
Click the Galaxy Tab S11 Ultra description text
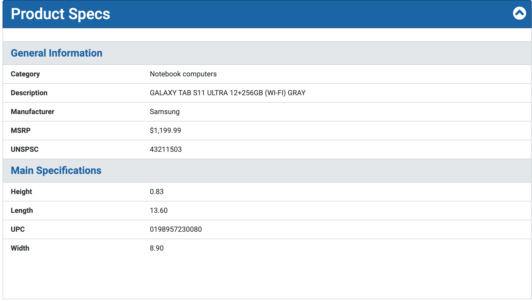click(227, 93)
